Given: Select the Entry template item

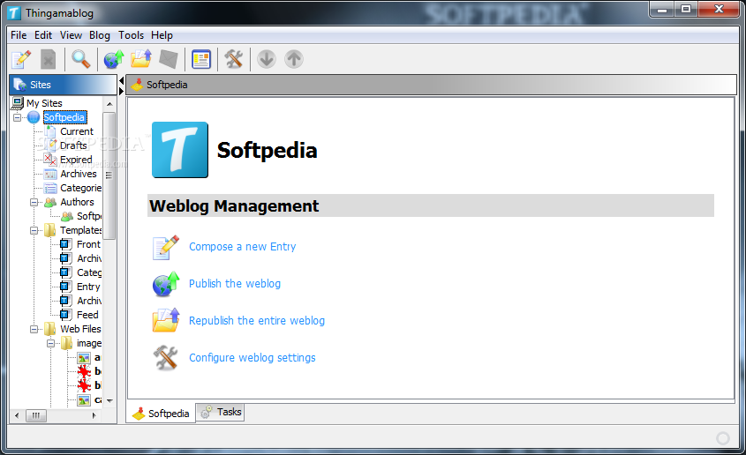Looking at the screenshot, I should [x=88, y=287].
